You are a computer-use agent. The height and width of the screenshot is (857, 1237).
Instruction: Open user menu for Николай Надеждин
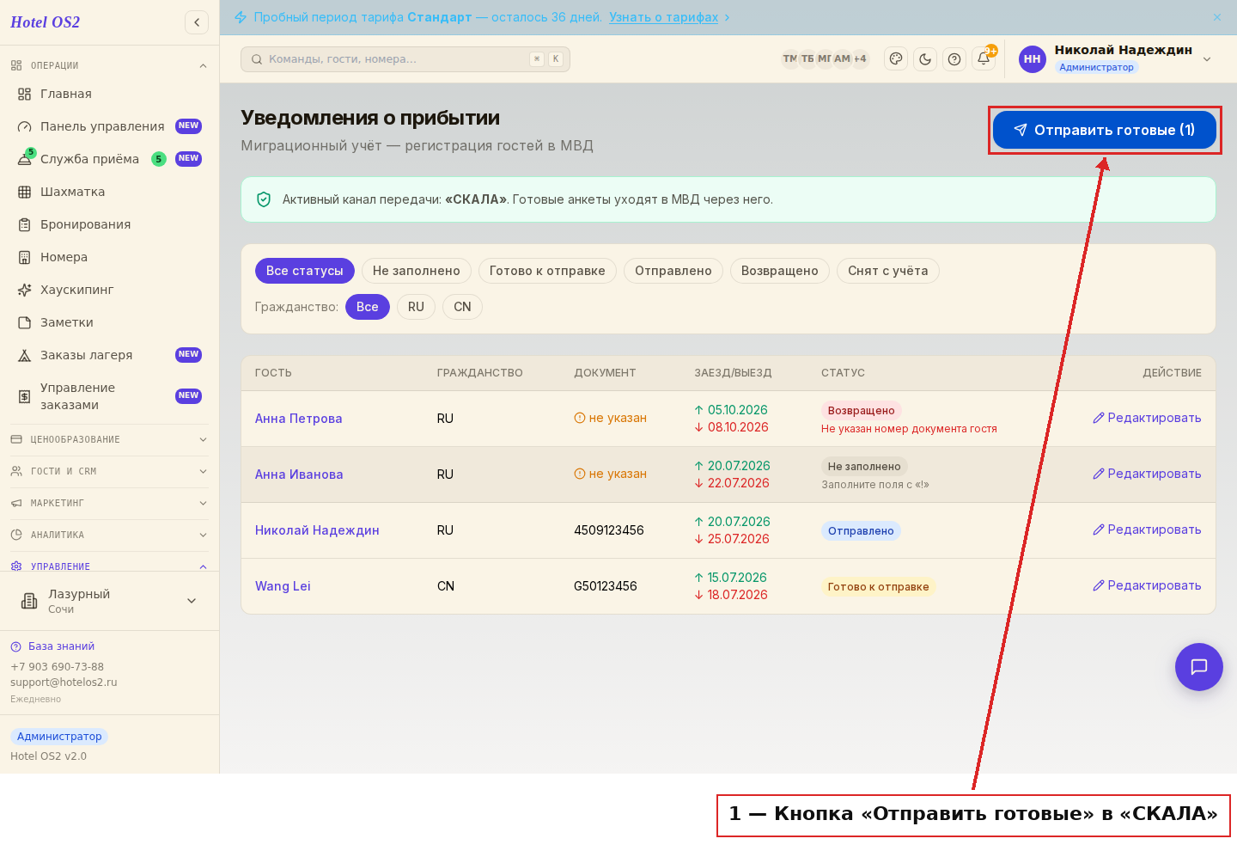click(1116, 59)
